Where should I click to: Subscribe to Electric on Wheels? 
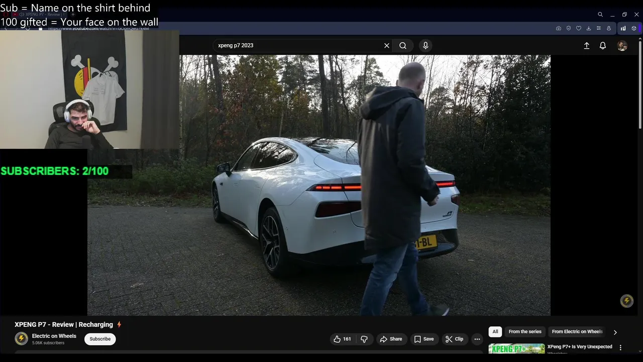tap(100, 339)
